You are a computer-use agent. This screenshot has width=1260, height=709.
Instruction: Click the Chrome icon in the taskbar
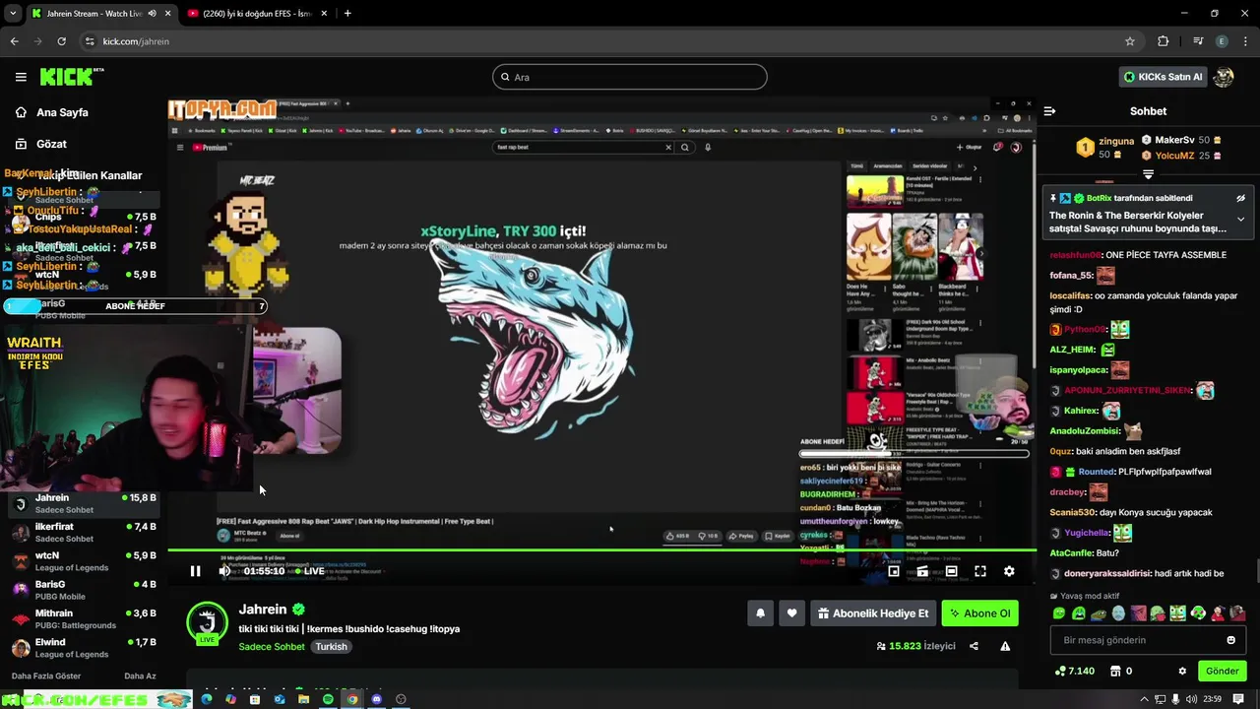[x=351, y=699]
